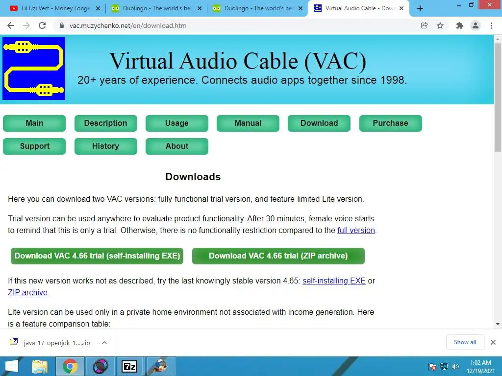Open the Description page

pos(106,123)
